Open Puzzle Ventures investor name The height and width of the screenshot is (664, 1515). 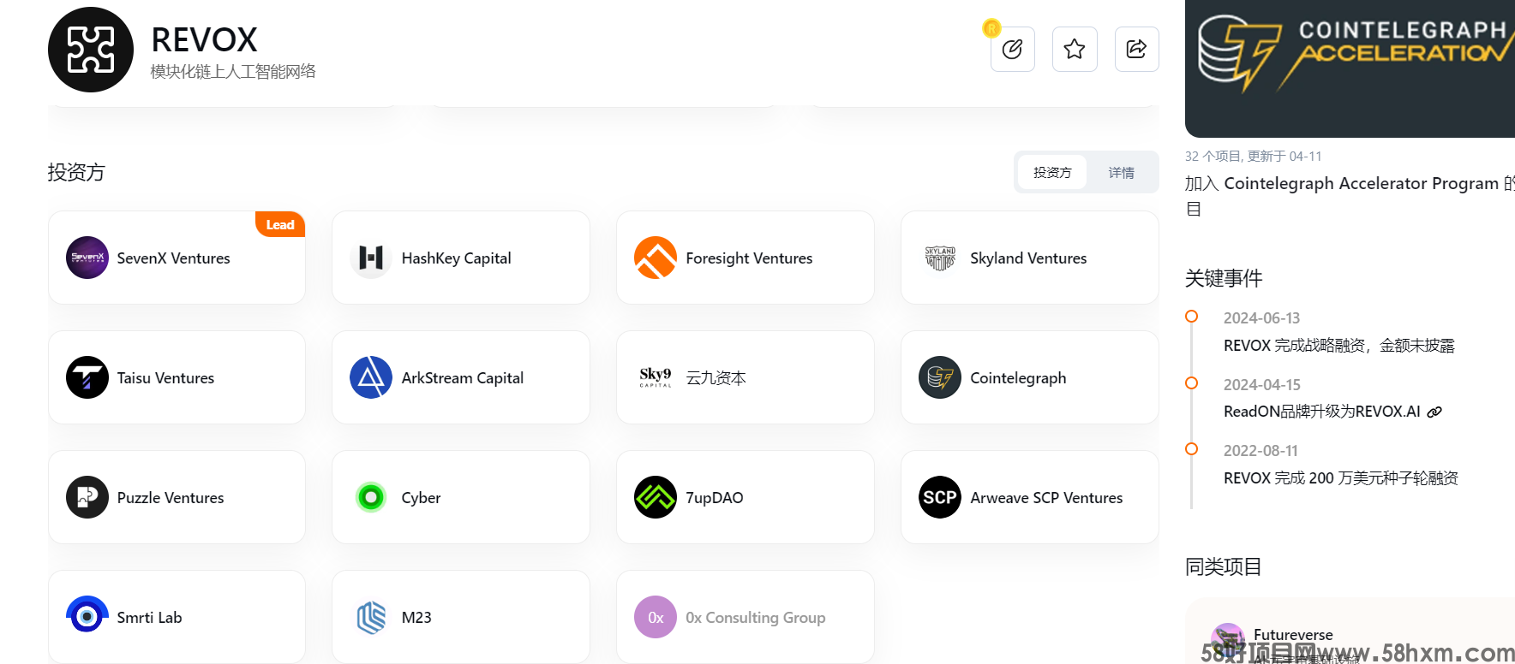171,497
